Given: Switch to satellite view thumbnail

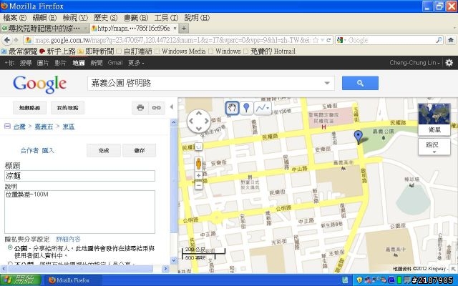Looking at the screenshot, I should pyautogui.click(x=434, y=119).
